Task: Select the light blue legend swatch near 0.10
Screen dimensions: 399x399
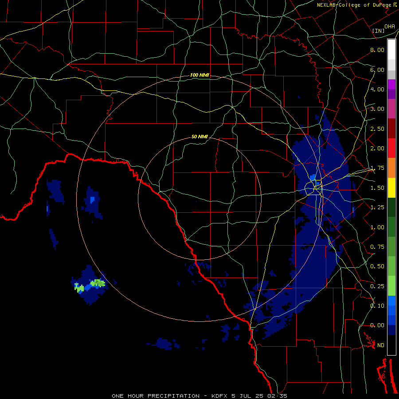Action: (x=391, y=301)
